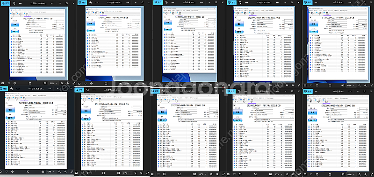This screenshot has height=177, width=374.
Task: Favorite the image in top-right Photos window
Action: (311, 85)
